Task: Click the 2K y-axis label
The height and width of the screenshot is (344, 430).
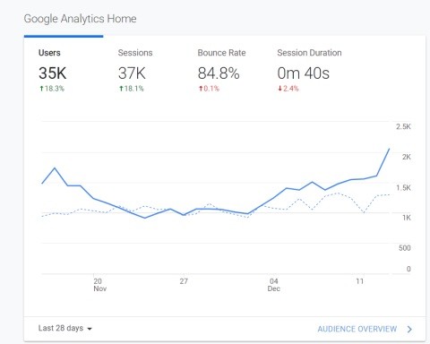Action: pos(407,157)
